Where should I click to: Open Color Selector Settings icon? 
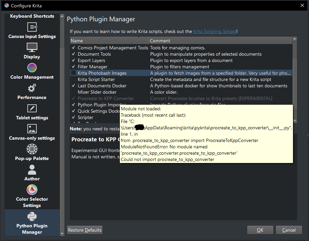[32, 190]
